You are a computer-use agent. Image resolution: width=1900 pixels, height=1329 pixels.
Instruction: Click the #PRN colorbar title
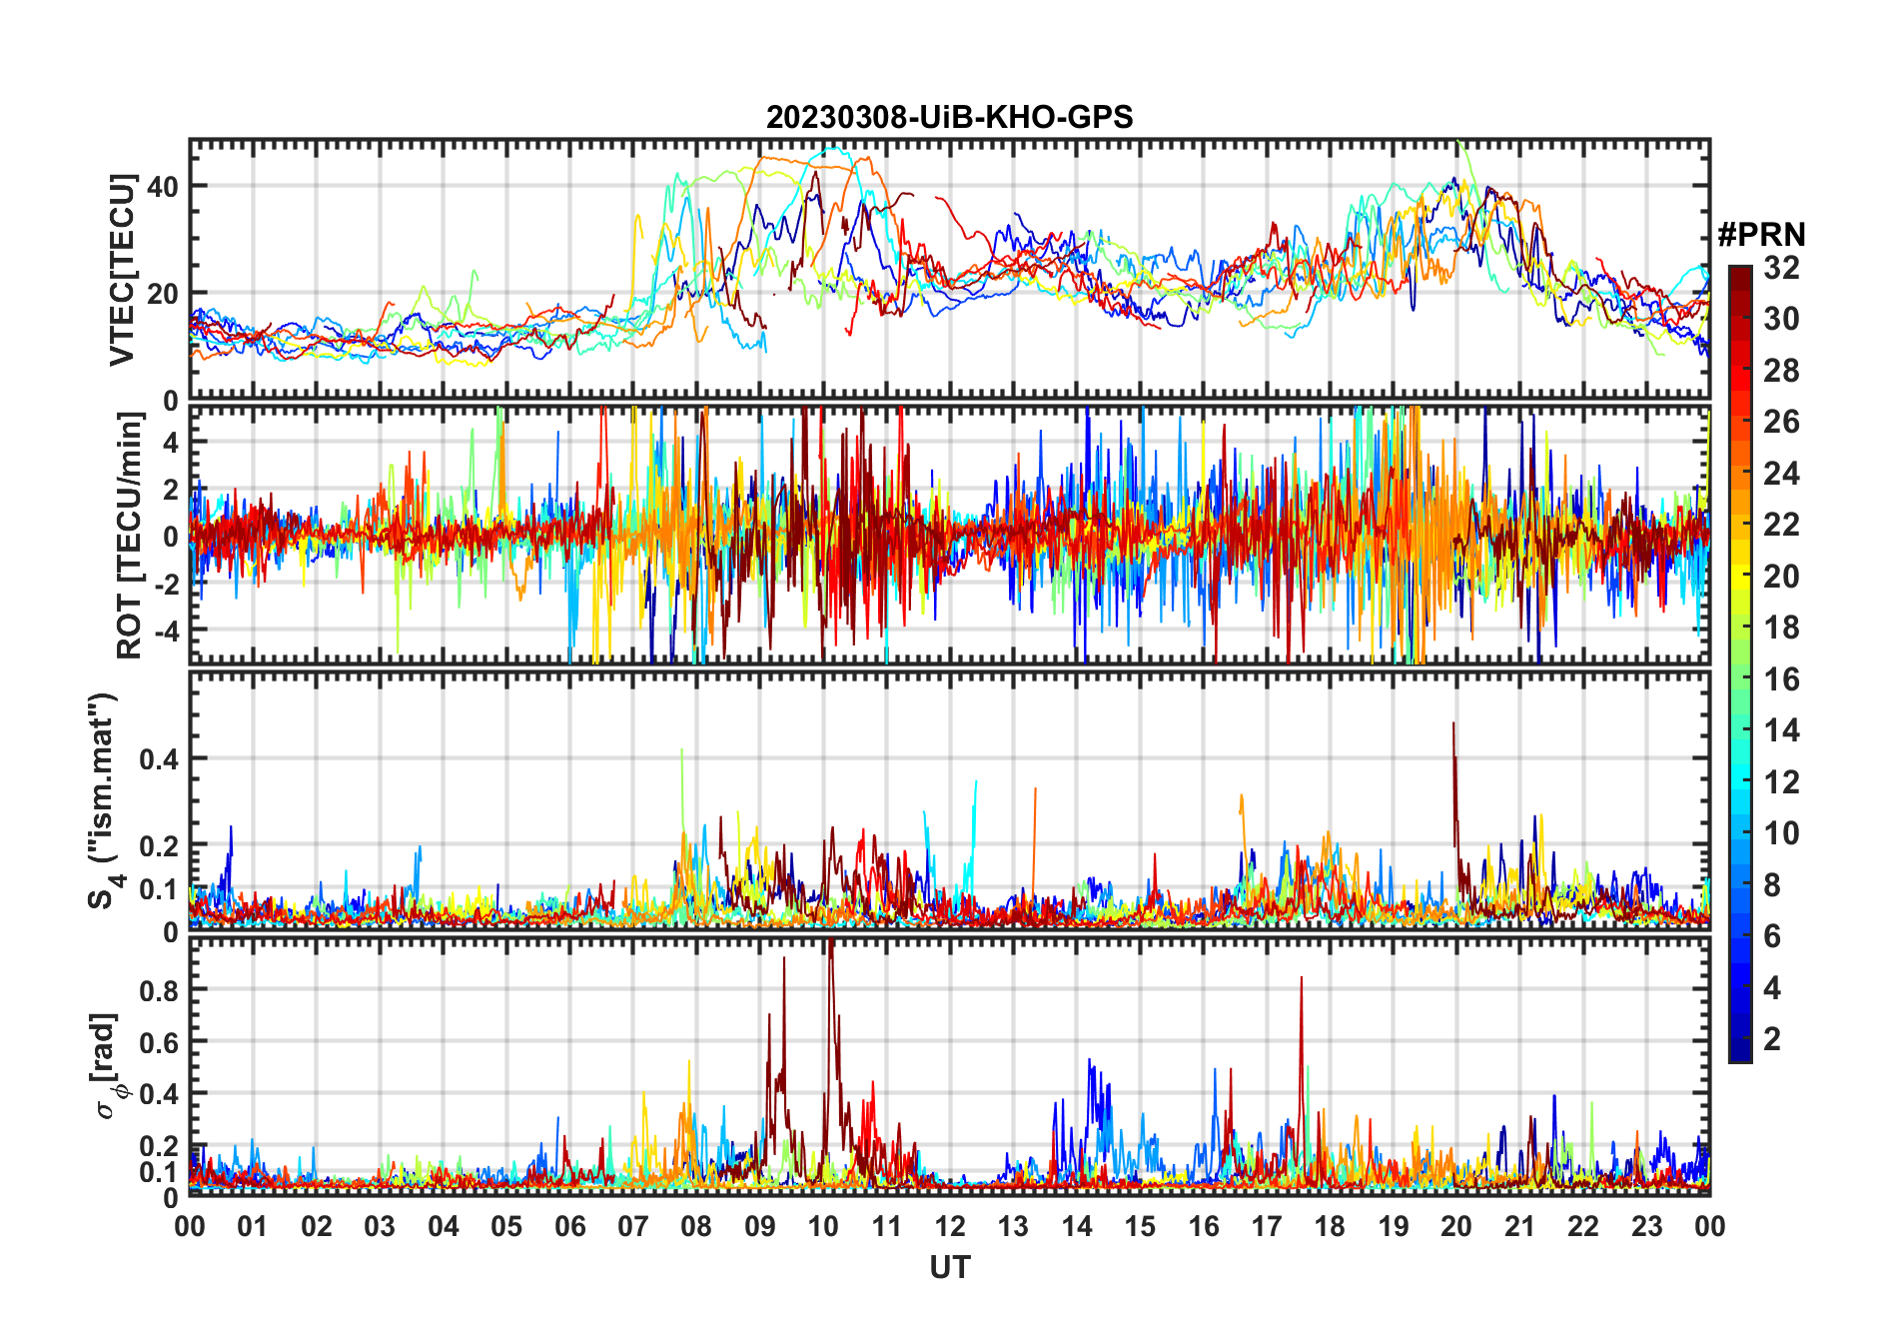[x=1761, y=235]
